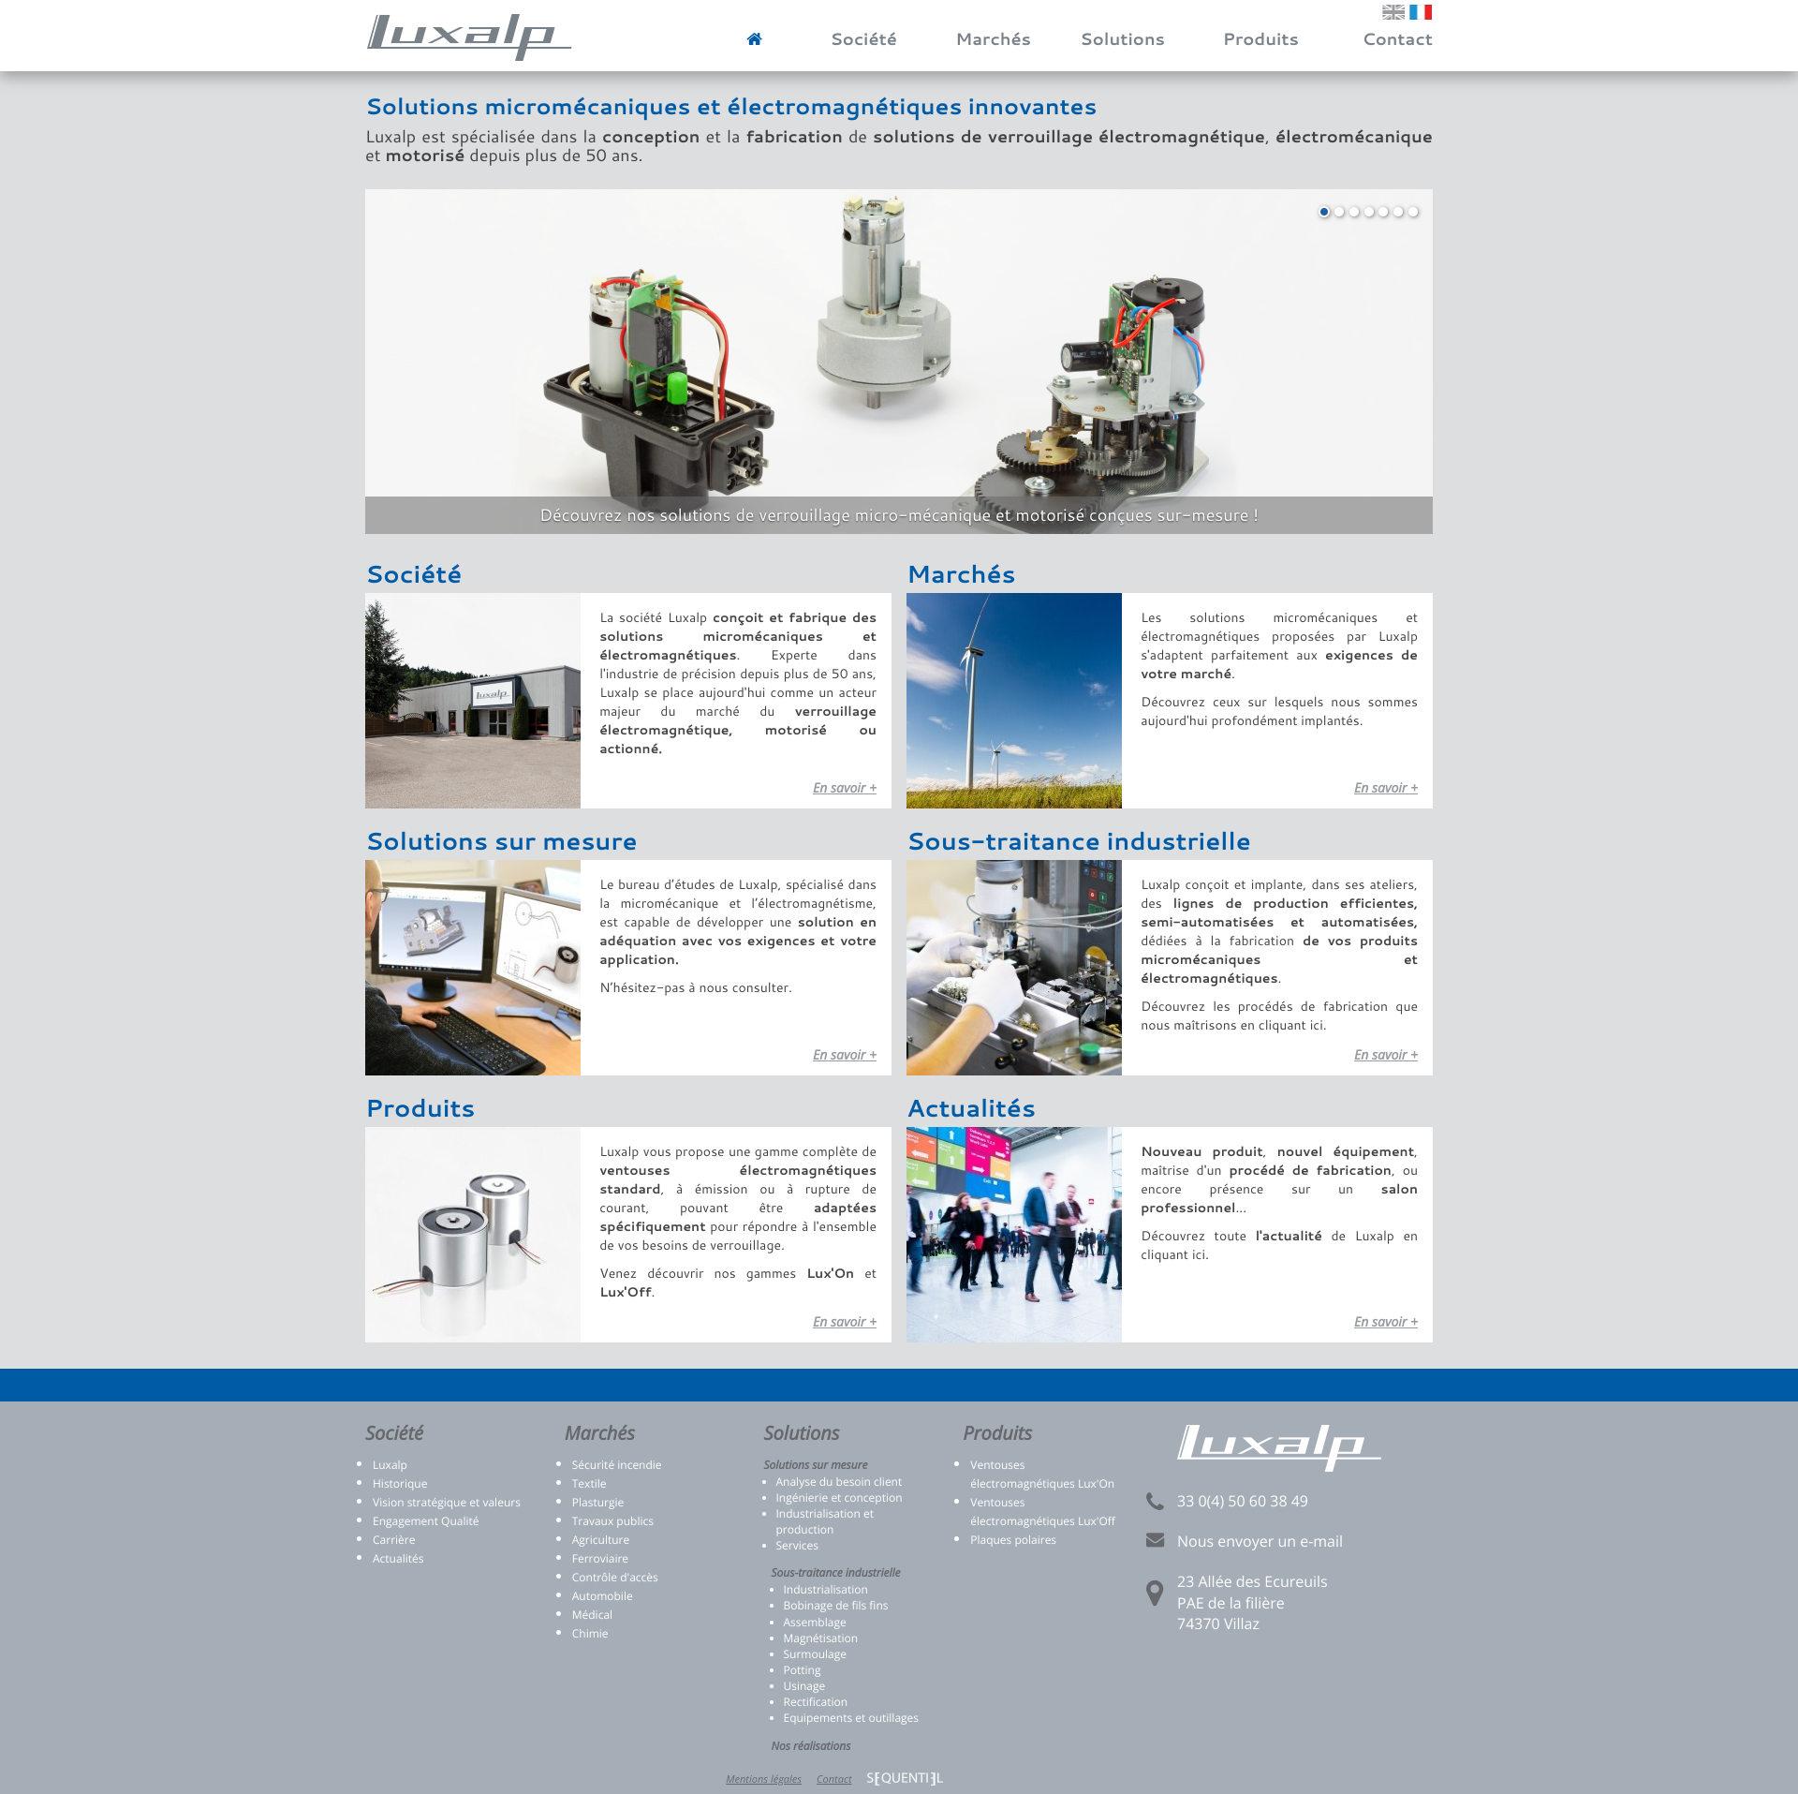Open the Contact page from header
Screen dimensions: 1798x1794
(x=1397, y=39)
